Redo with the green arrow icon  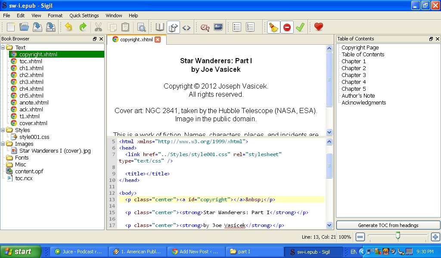pyautogui.click(x=83, y=27)
